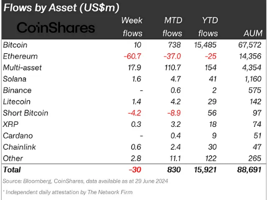Click The Network Firm attestation note

(68, 192)
